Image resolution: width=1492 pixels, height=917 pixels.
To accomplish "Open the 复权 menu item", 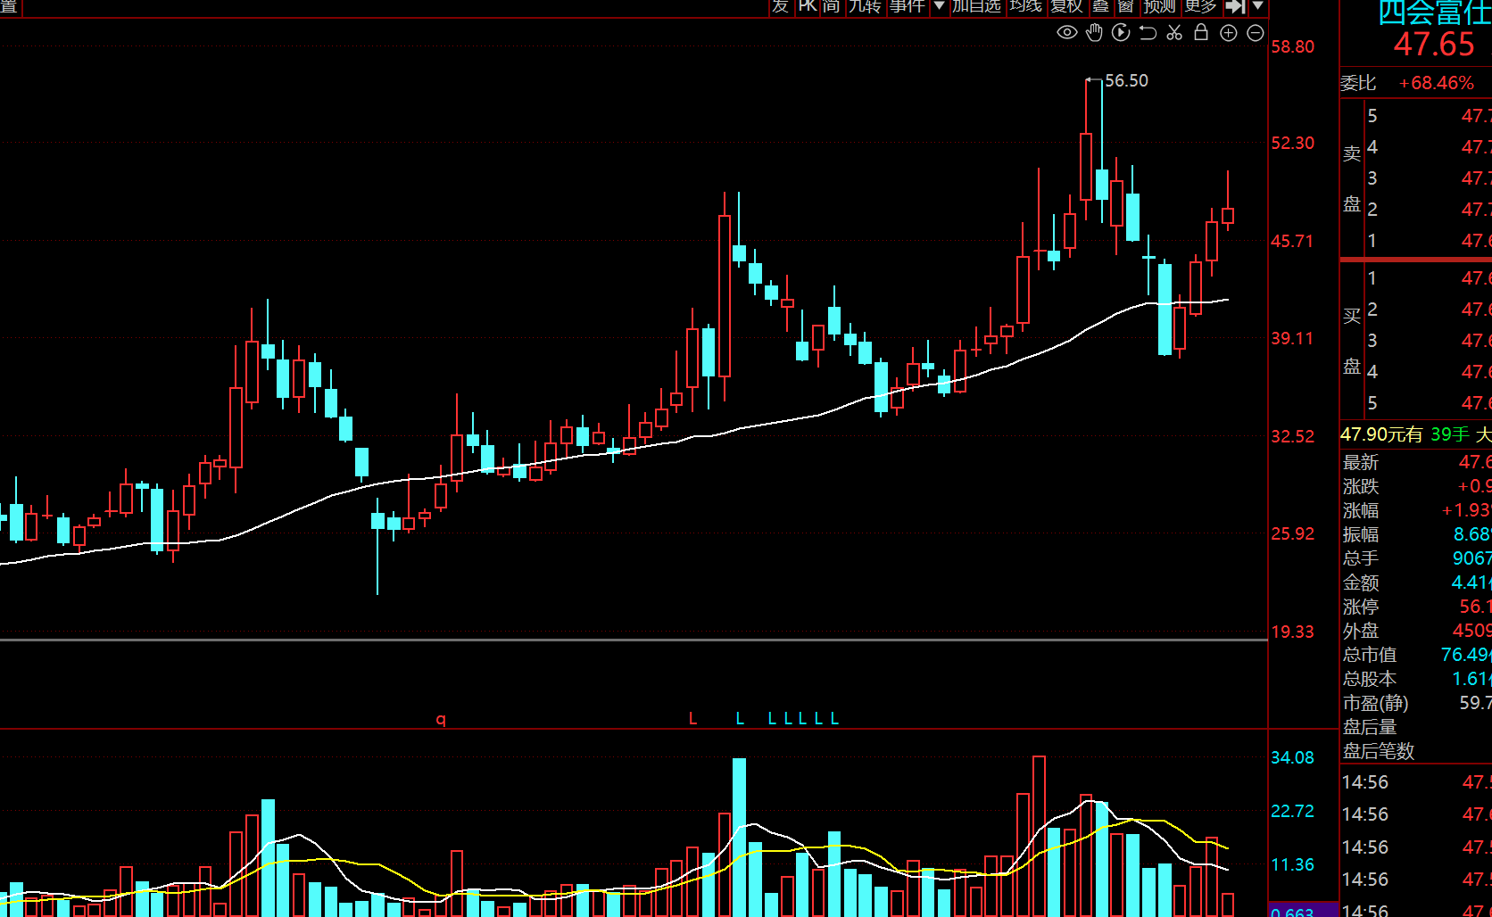I will (1066, 6).
